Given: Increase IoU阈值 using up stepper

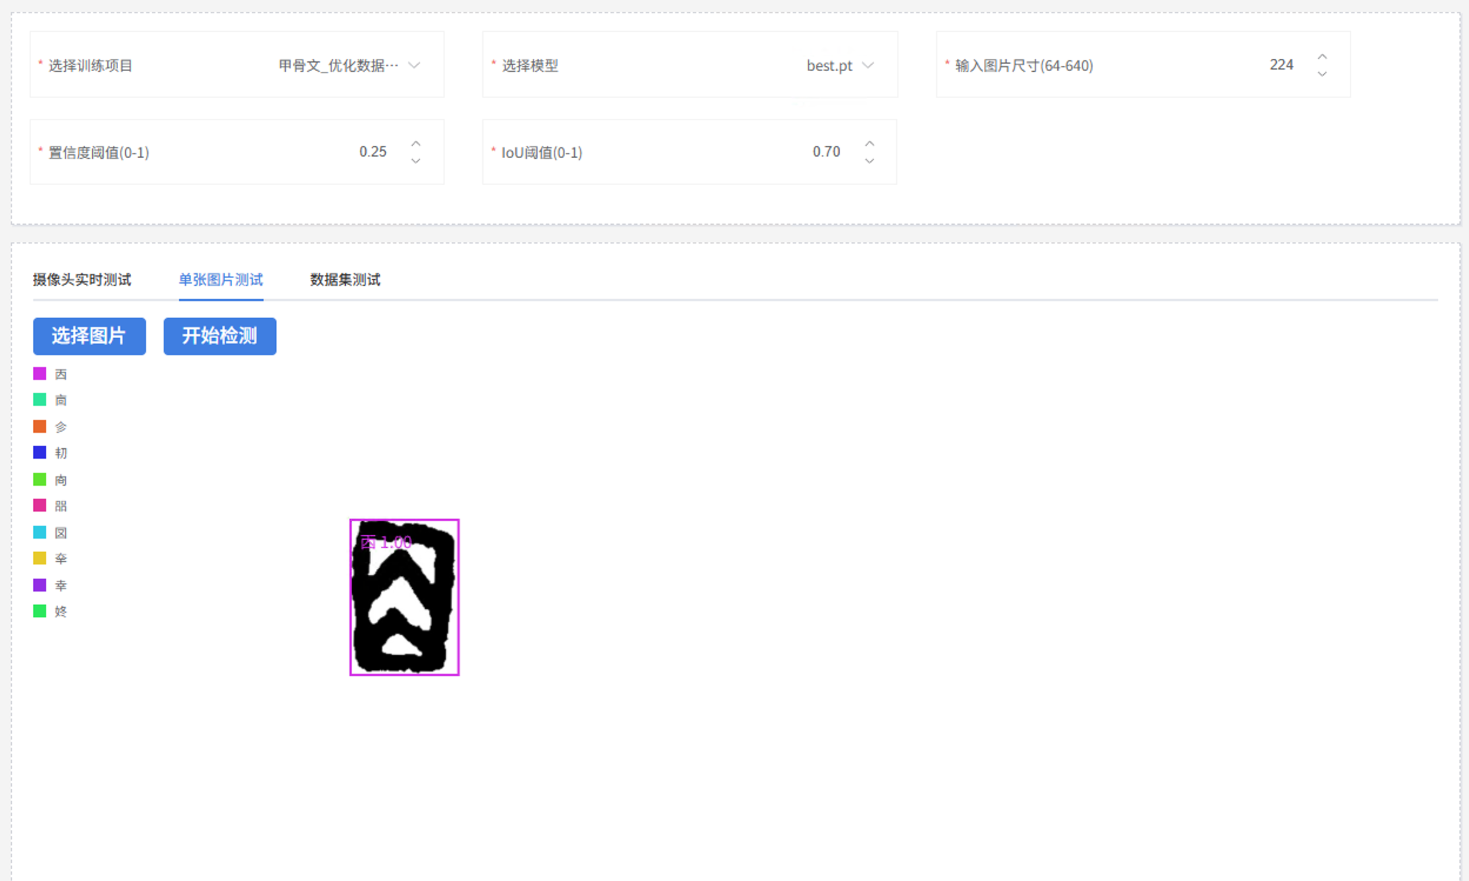Looking at the screenshot, I should 869,143.
